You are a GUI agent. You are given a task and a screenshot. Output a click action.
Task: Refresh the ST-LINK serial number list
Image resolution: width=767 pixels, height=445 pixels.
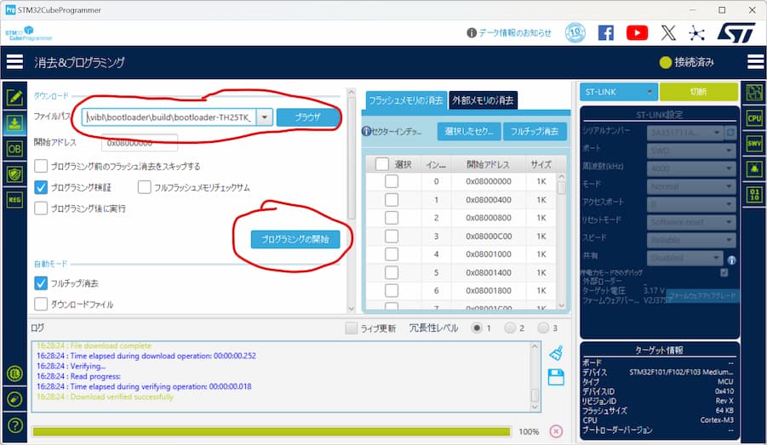730,133
